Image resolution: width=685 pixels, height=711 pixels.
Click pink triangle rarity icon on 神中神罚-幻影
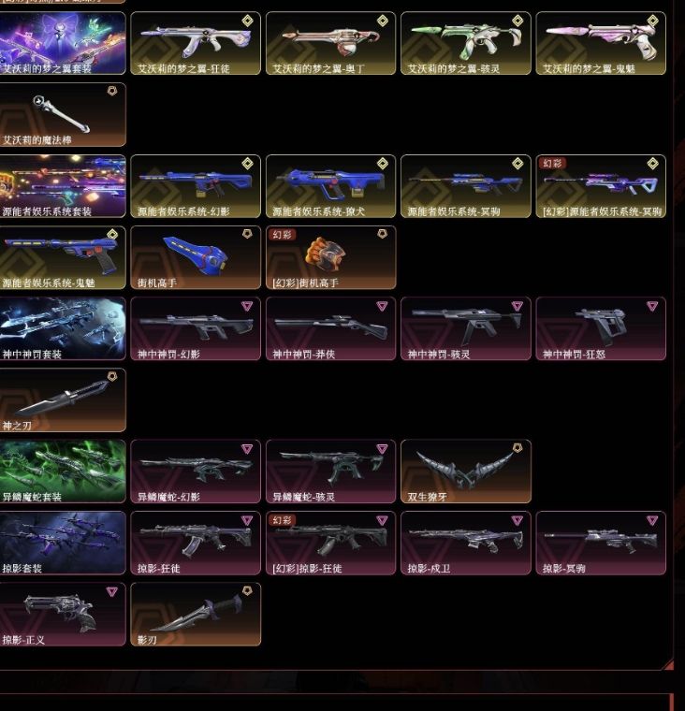(246, 307)
